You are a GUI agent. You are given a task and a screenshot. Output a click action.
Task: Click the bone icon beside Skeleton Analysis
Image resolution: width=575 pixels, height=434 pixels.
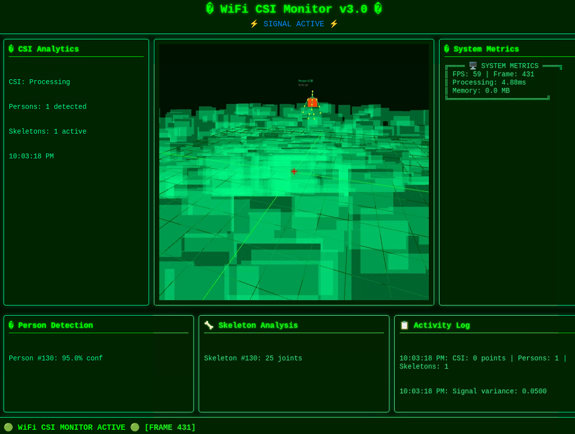[208, 325]
